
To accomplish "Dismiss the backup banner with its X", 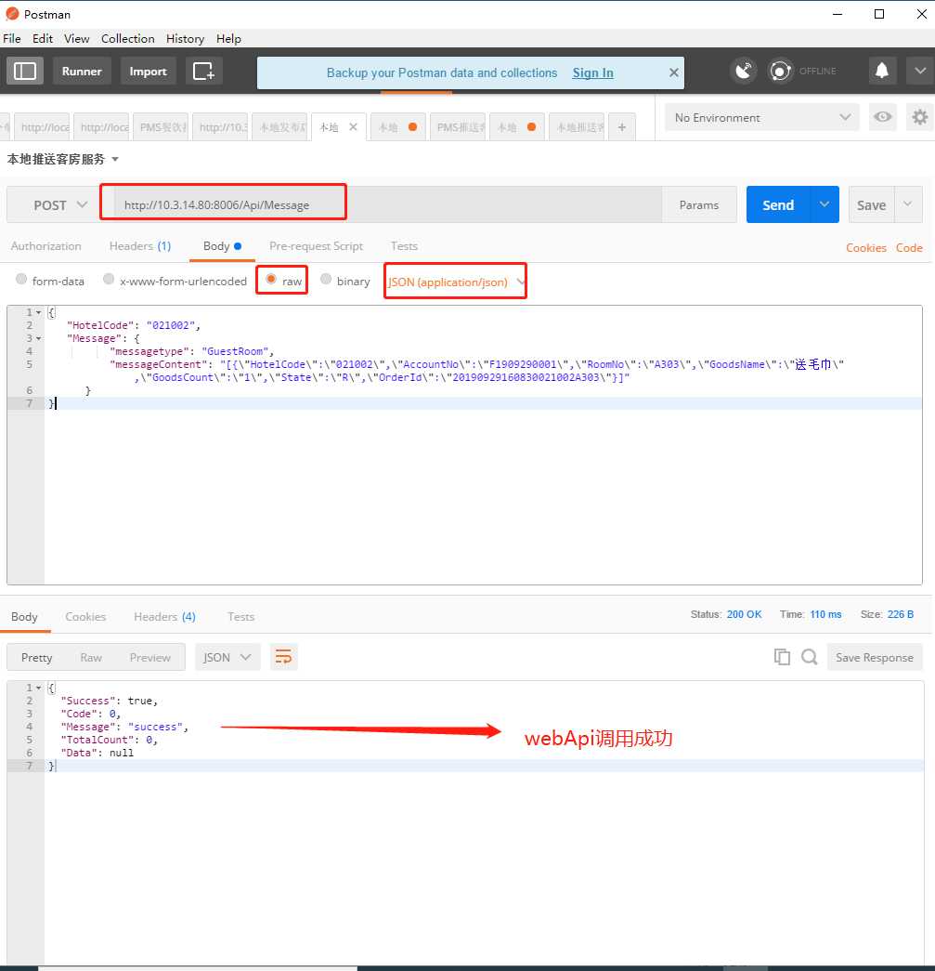I will pyautogui.click(x=674, y=72).
